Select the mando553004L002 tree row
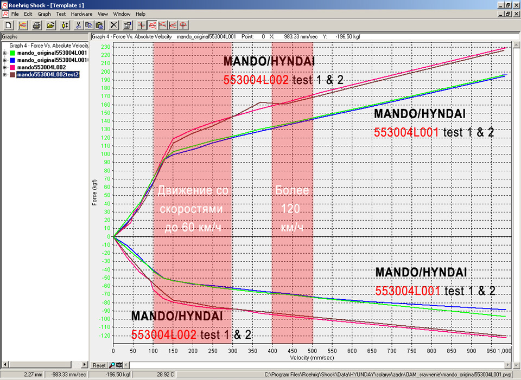This screenshot has height=380, width=521. [x=42, y=67]
